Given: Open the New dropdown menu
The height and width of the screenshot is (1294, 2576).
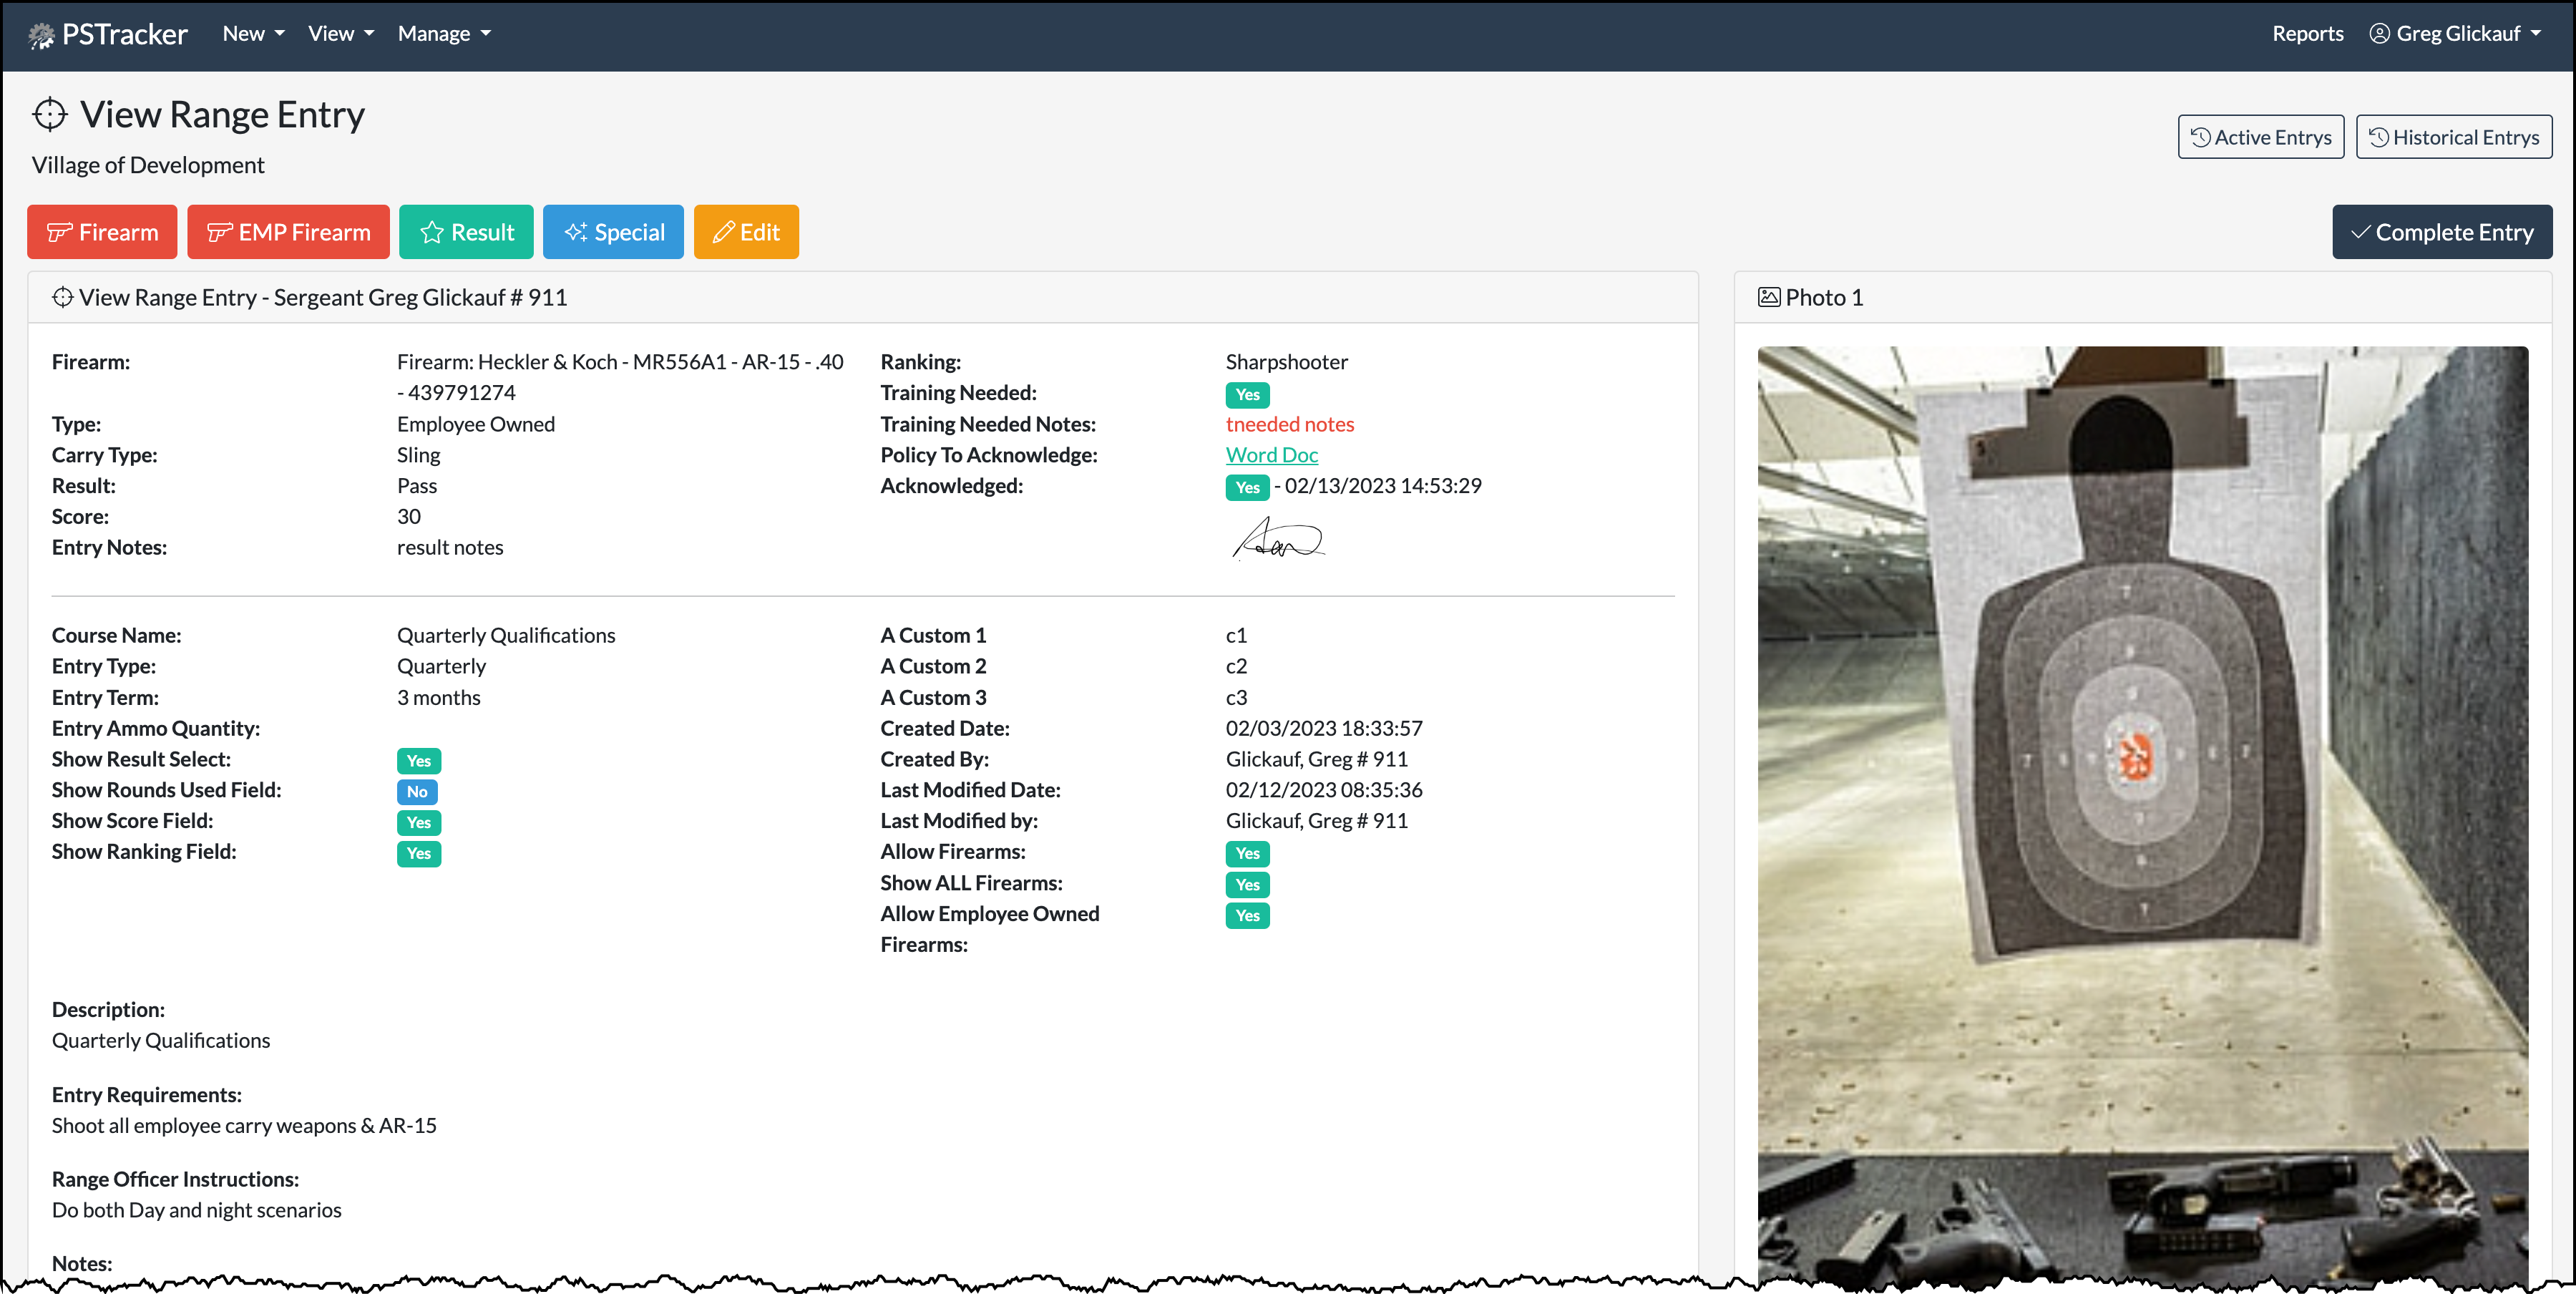Looking at the screenshot, I should click(x=253, y=34).
